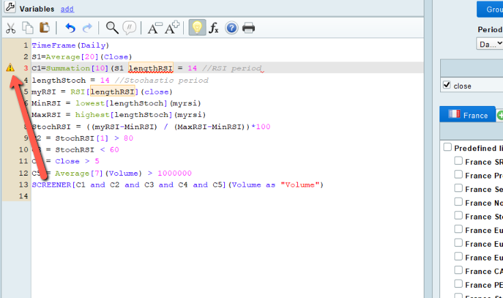Click the add variables link
The height and width of the screenshot is (298, 503).
coord(68,9)
